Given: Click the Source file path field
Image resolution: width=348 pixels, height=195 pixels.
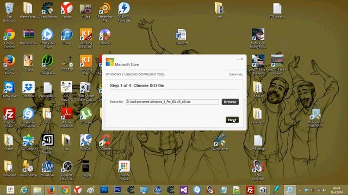Looking at the screenshot, I should [x=172, y=102].
